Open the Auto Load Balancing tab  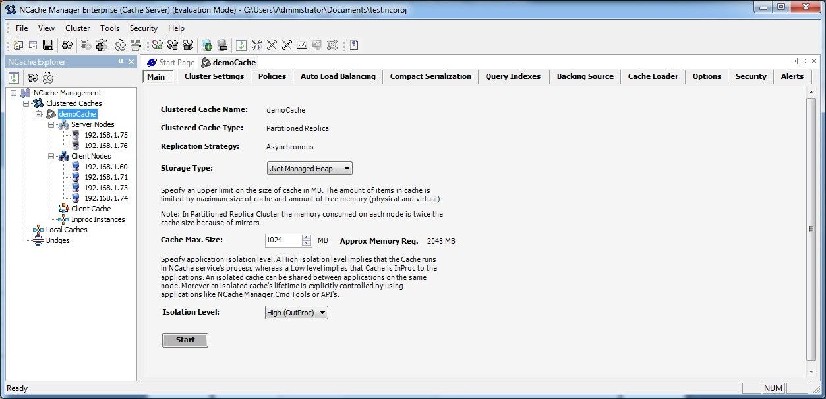click(338, 76)
